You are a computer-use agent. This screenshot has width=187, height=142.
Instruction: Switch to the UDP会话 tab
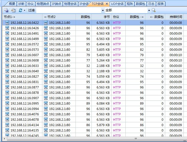(117, 4)
